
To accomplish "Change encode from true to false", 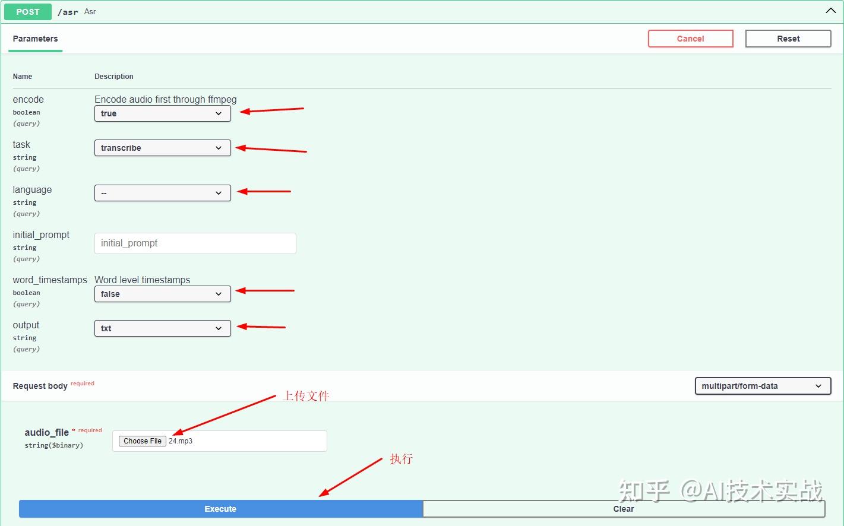I will click(162, 113).
